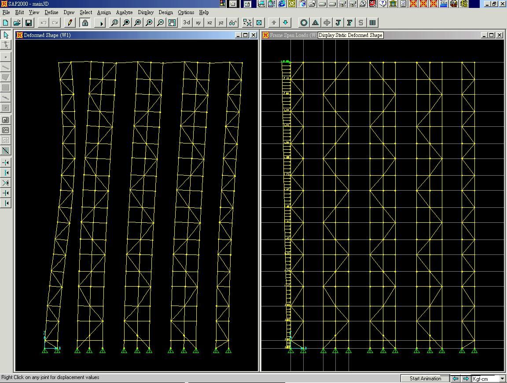Open the Options menu
This screenshot has height=383, width=507.
[186, 12]
